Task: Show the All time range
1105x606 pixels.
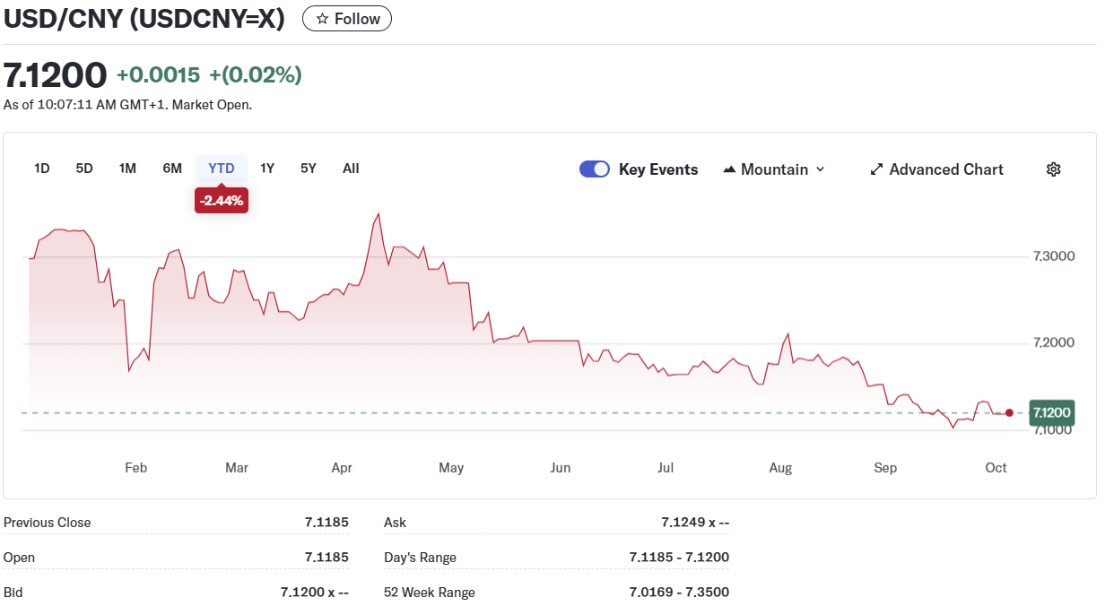Action: coord(351,169)
